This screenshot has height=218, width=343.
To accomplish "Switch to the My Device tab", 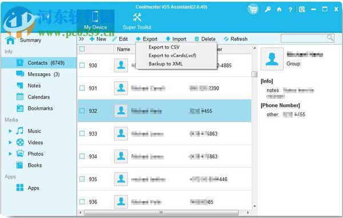I will [95, 21].
